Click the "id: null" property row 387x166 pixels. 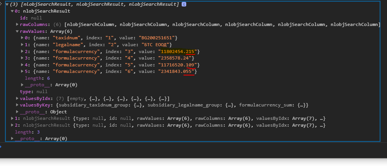(x=31, y=18)
